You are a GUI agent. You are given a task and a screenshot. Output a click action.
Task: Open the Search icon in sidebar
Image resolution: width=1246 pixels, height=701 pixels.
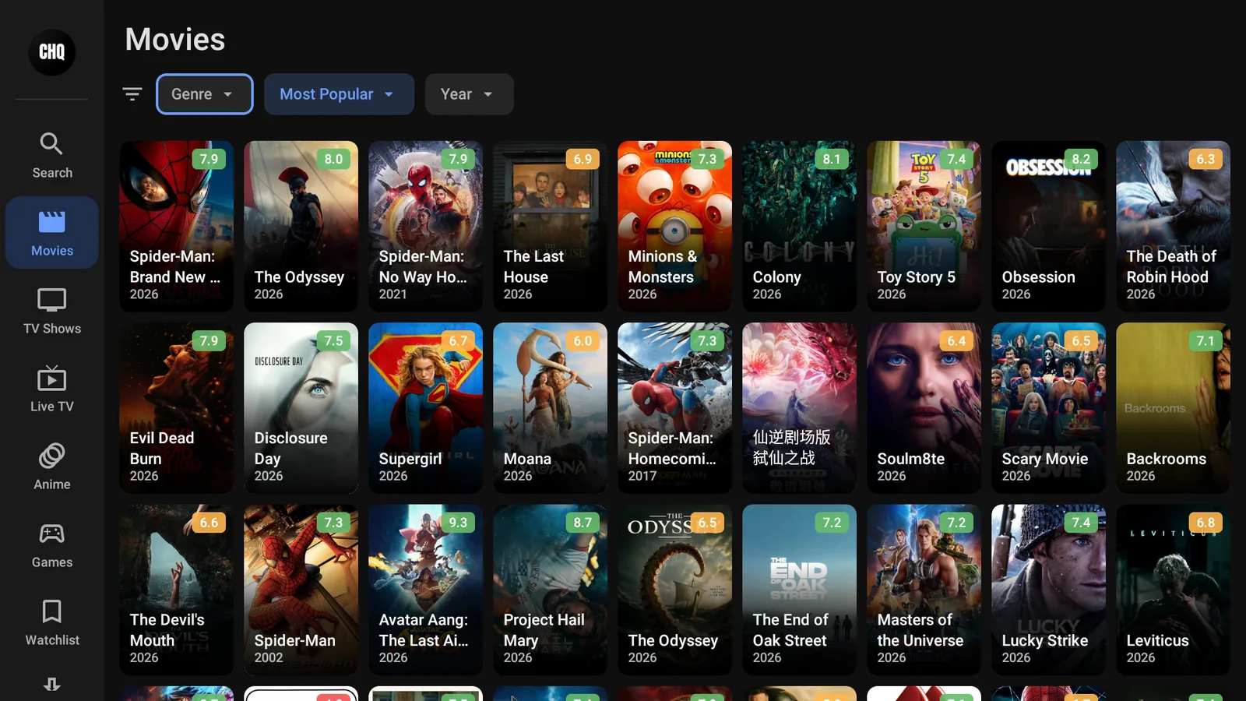pyautogui.click(x=52, y=143)
